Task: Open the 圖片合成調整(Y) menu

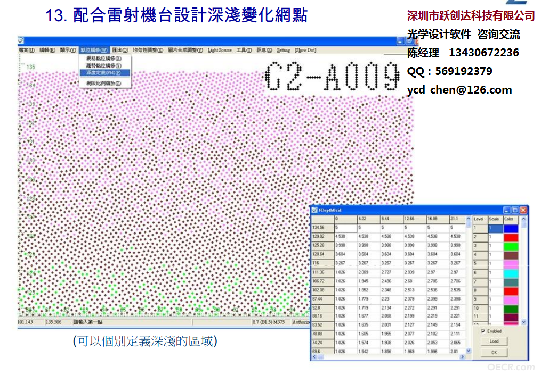Action: [185, 51]
